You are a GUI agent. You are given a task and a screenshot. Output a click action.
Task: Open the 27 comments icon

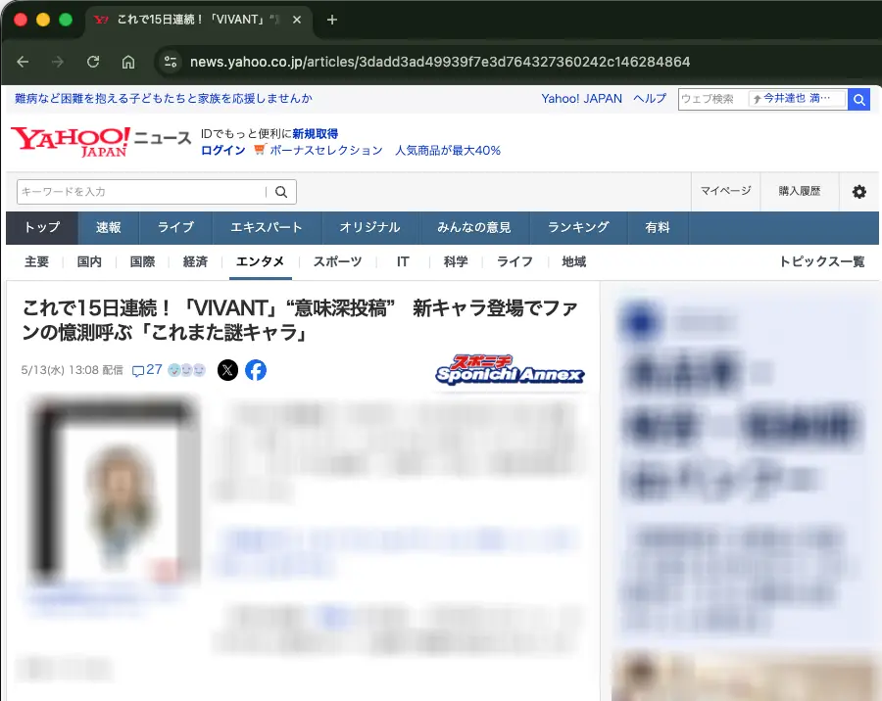tap(147, 370)
